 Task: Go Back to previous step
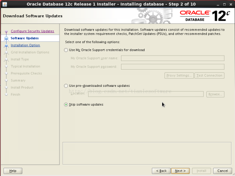[161, 171]
